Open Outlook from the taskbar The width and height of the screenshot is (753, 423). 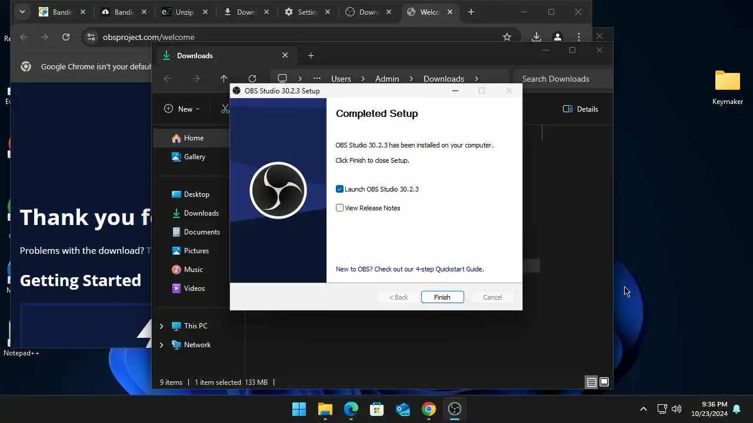(x=403, y=409)
